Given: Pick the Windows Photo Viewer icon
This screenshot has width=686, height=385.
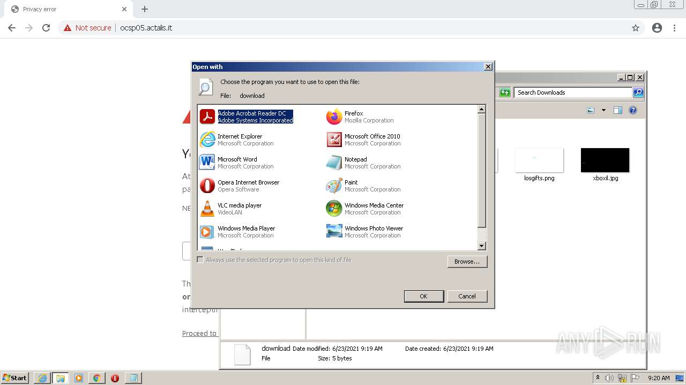Looking at the screenshot, I should point(334,232).
